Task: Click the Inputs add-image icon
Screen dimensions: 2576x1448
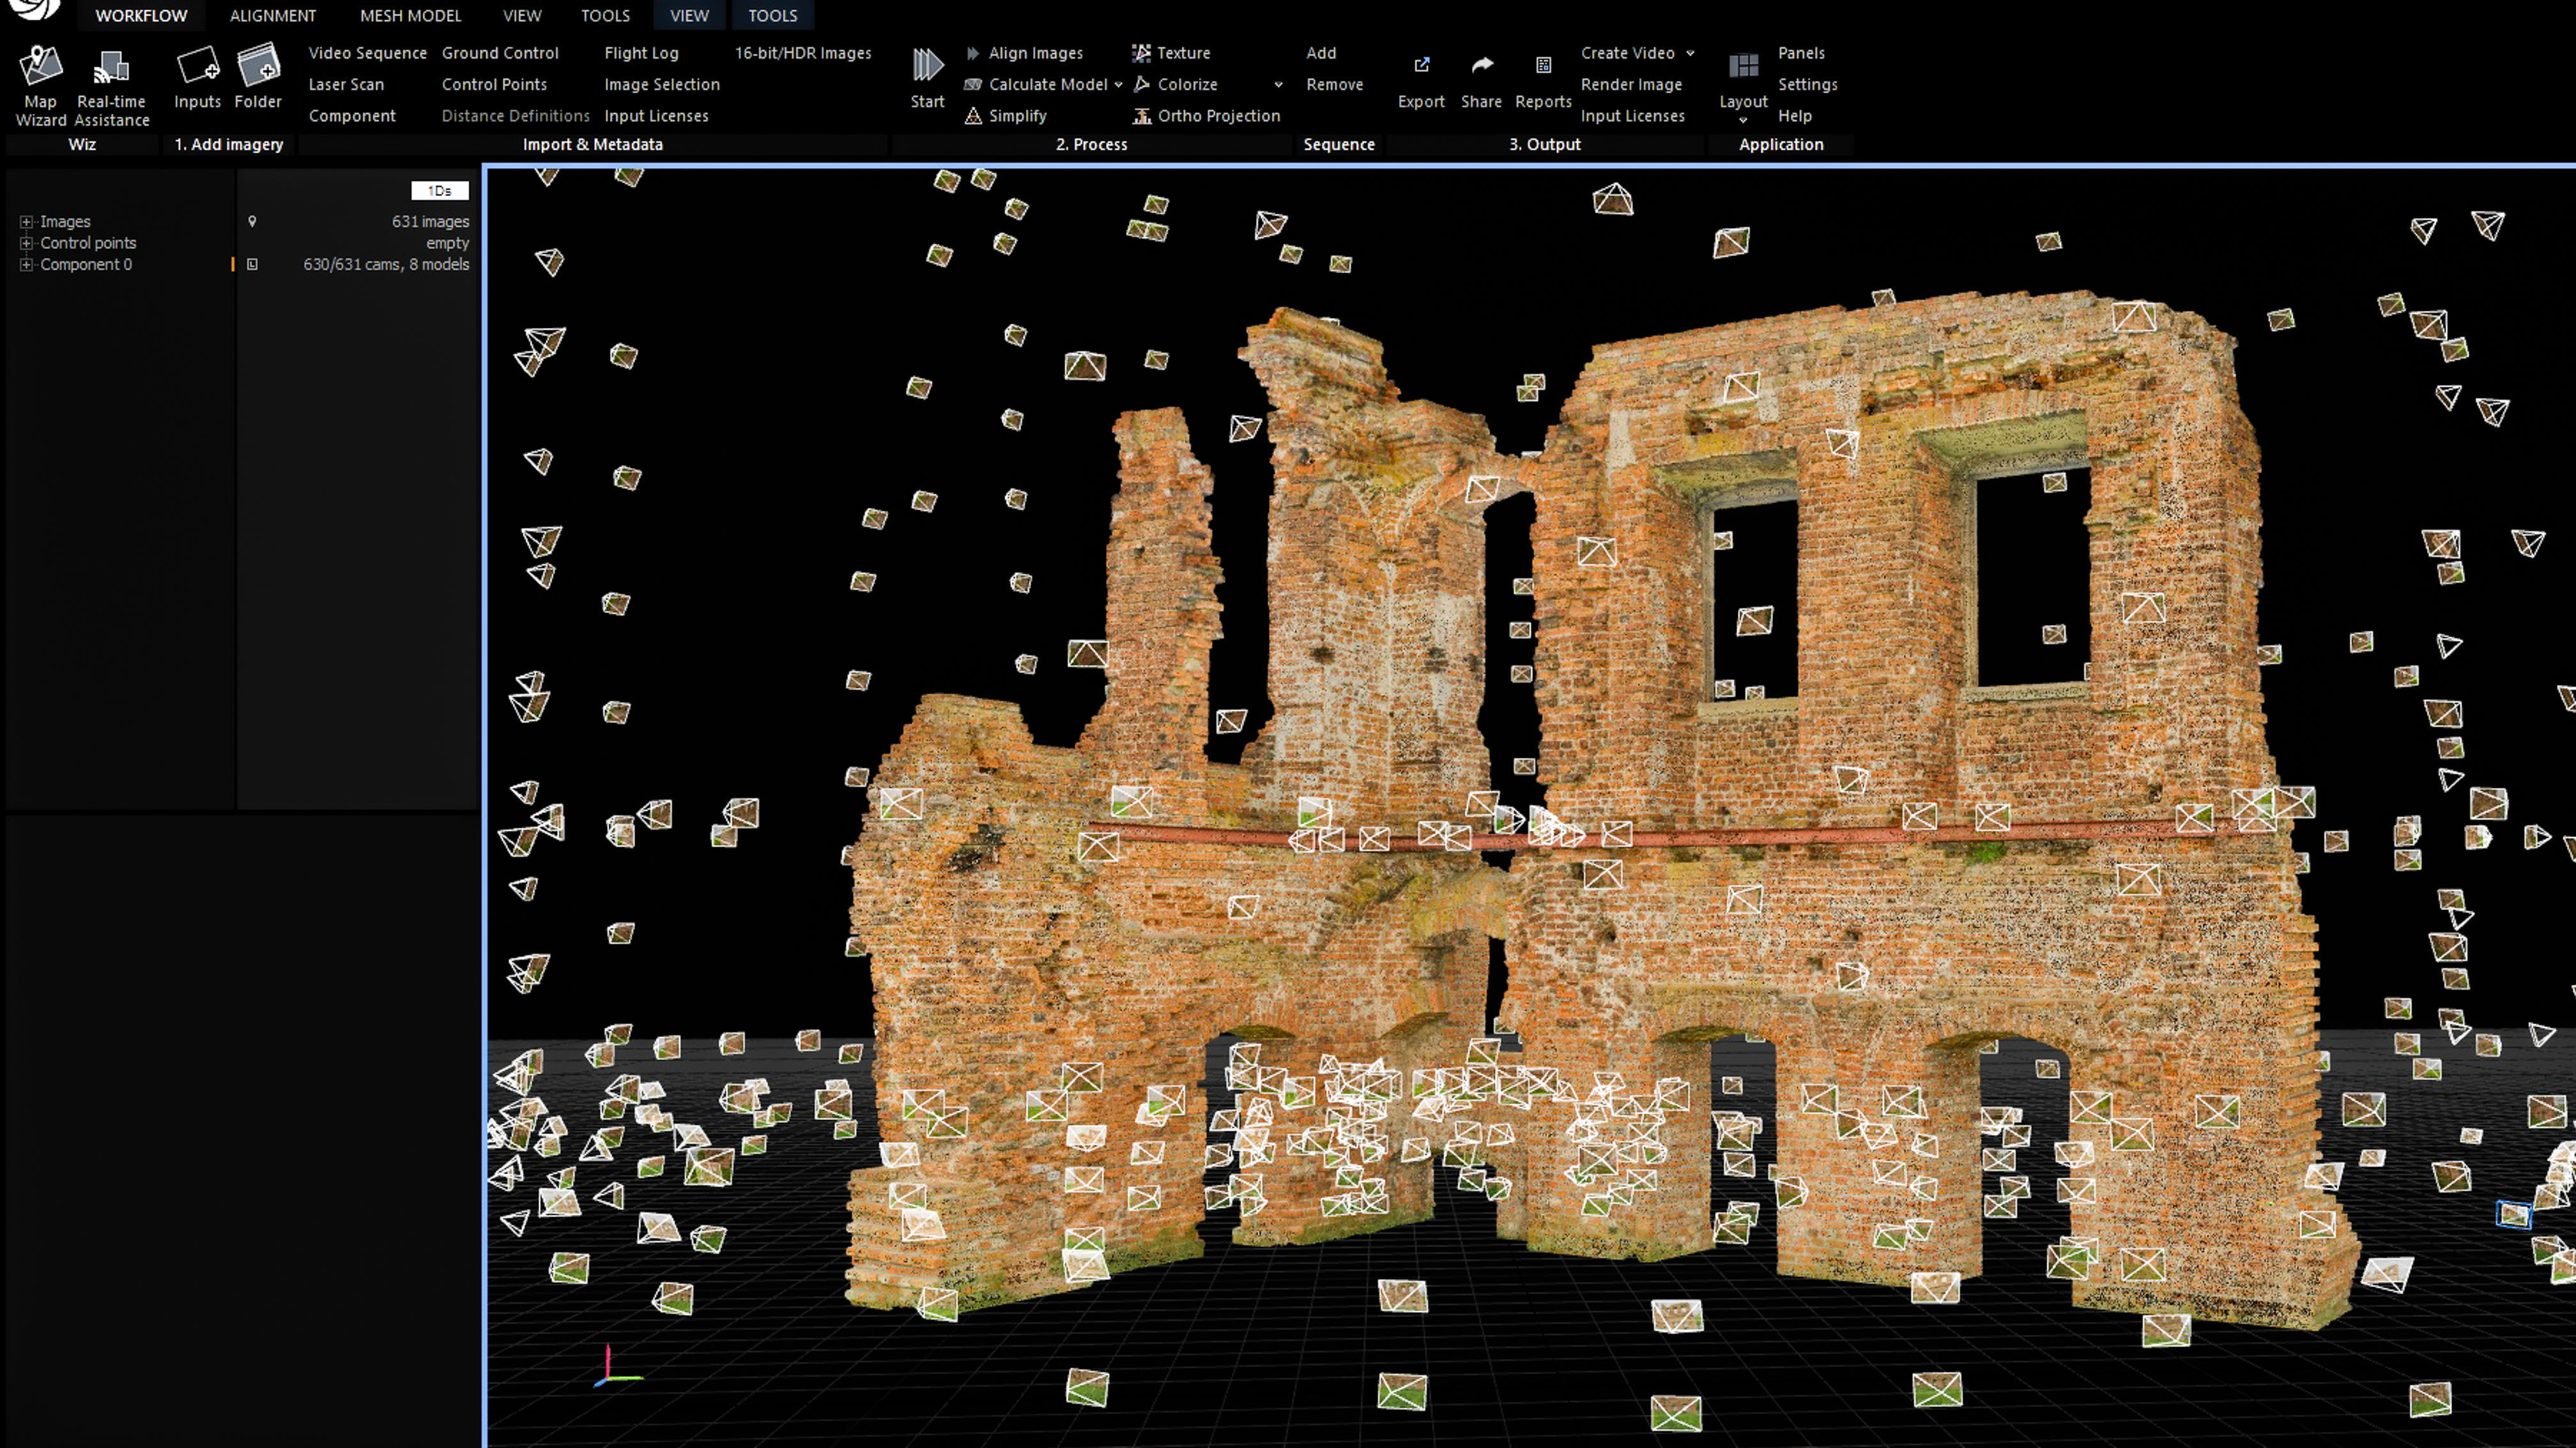Action: click(x=197, y=66)
